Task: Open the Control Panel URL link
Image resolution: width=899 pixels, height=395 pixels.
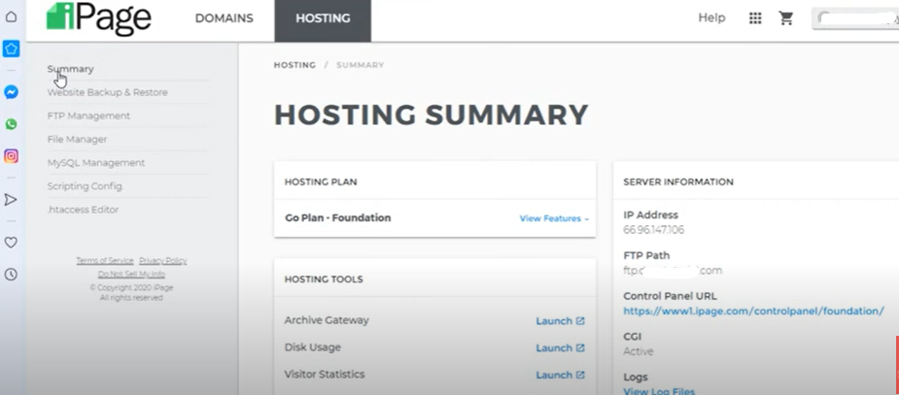Action: (753, 312)
